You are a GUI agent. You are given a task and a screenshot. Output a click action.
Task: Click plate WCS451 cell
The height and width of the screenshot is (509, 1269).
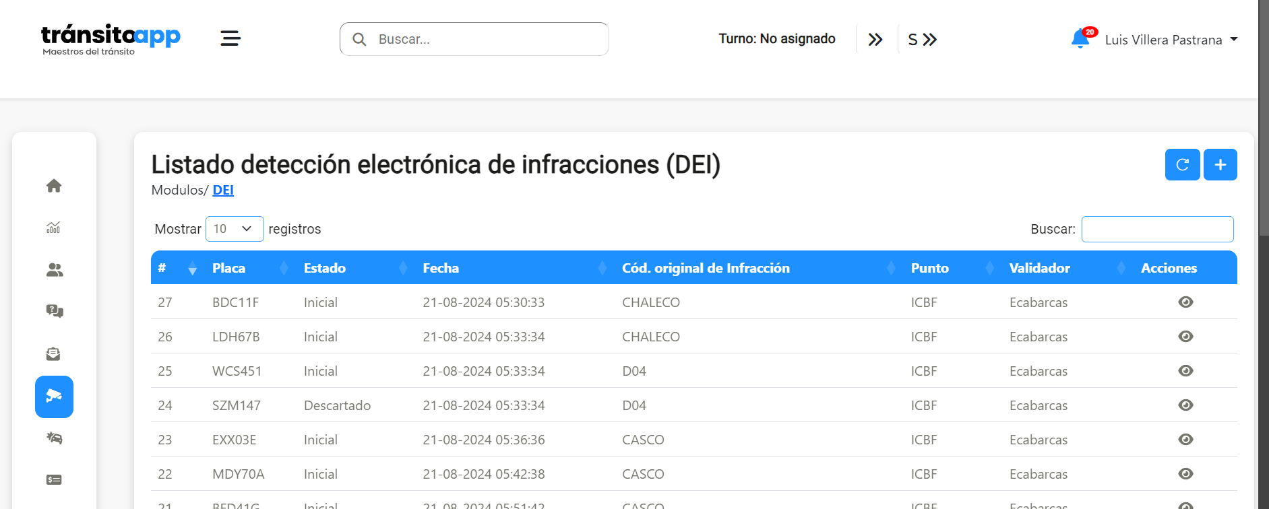pyautogui.click(x=237, y=371)
